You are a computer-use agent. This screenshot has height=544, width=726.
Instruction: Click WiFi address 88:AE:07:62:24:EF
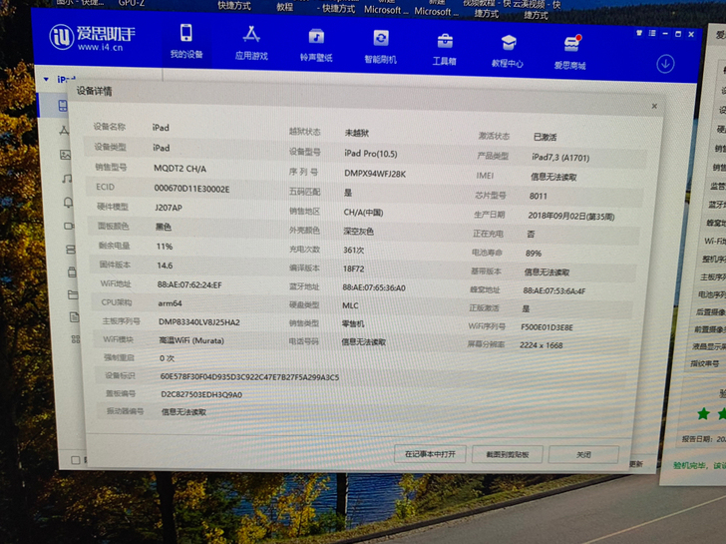point(189,284)
